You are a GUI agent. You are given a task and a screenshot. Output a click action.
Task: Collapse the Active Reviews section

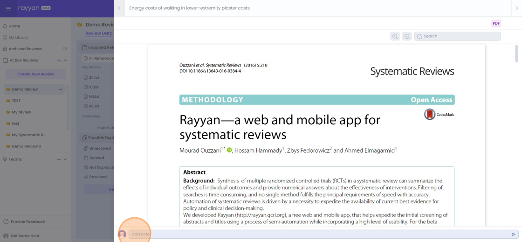click(65, 60)
